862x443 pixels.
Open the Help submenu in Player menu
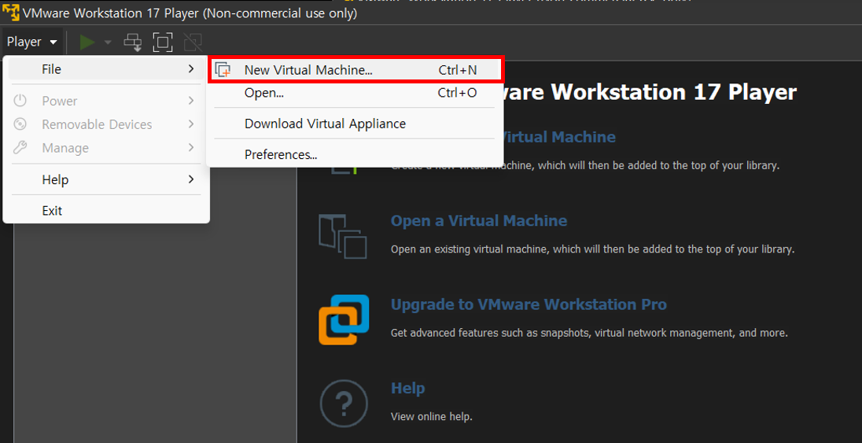coord(106,179)
